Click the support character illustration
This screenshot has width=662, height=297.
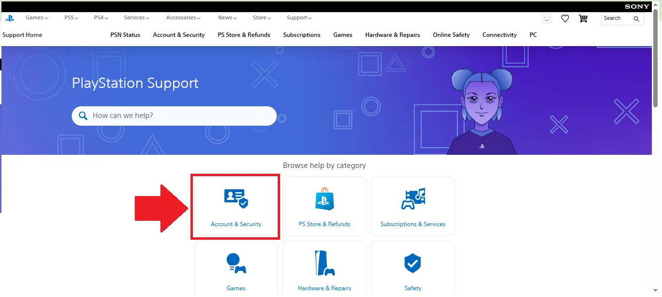(x=481, y=111)
